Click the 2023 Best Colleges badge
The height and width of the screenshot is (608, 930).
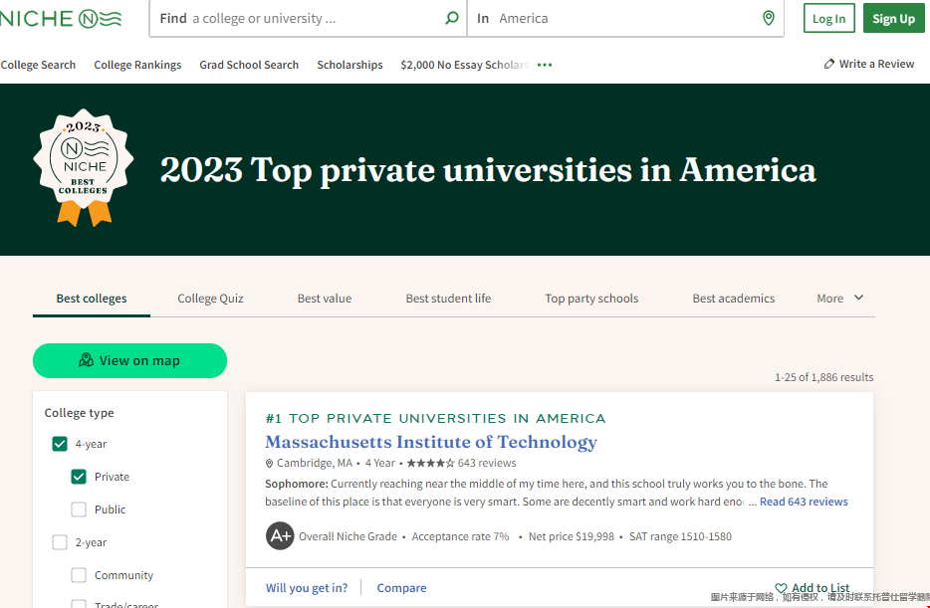(84, 167)
